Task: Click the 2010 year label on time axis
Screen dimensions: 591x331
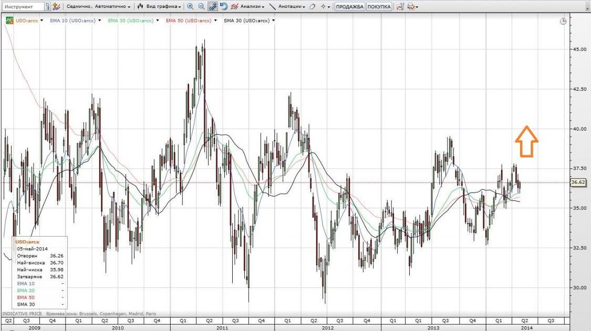Action: pos(118,328)
